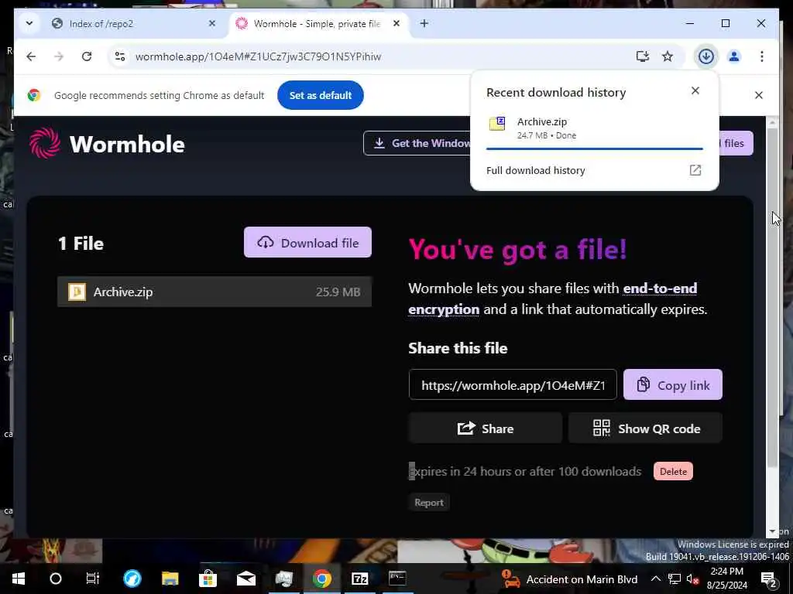Open the Chrome three-dot menu

(x=762, y=56)
